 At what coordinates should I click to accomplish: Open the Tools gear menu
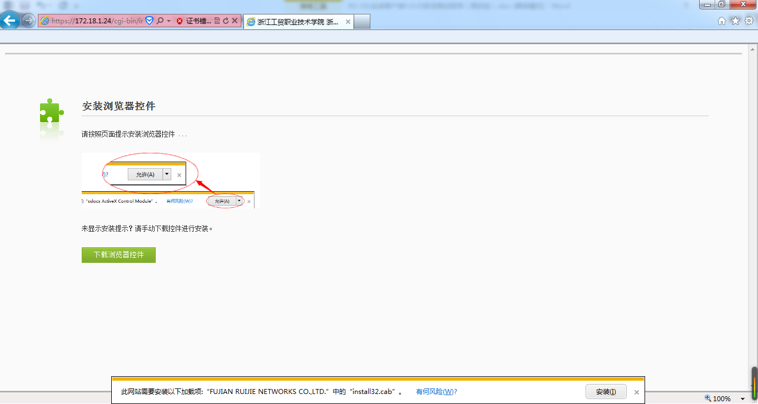(x=749, y=21)
